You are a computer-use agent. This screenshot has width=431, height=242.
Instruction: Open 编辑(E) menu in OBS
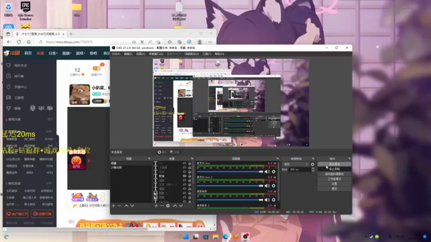(x=128, y=54)
